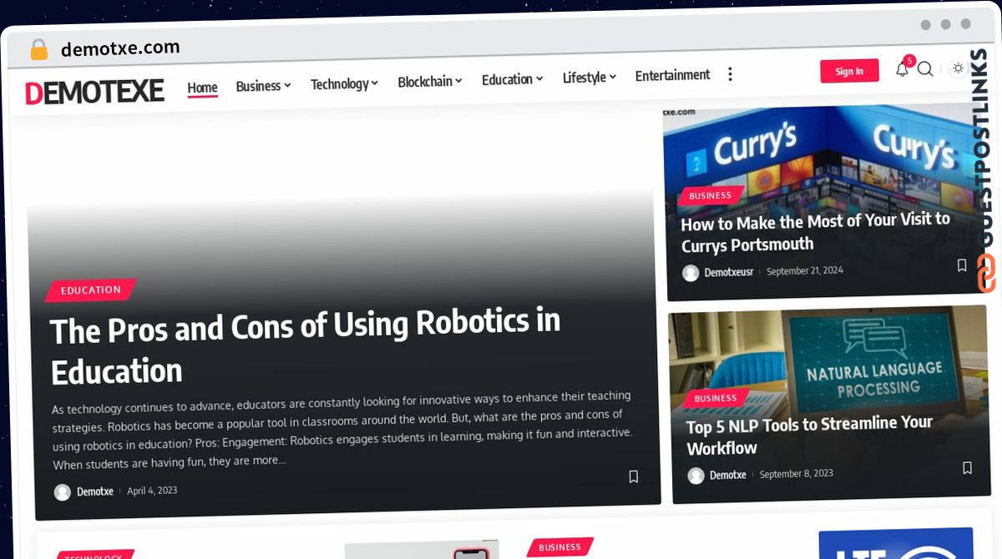Open the BUSINESS tag on the NLP Tools article
Image resolution: width=1002 pixels, height=559 pixels.
click(x=715, y=398)
